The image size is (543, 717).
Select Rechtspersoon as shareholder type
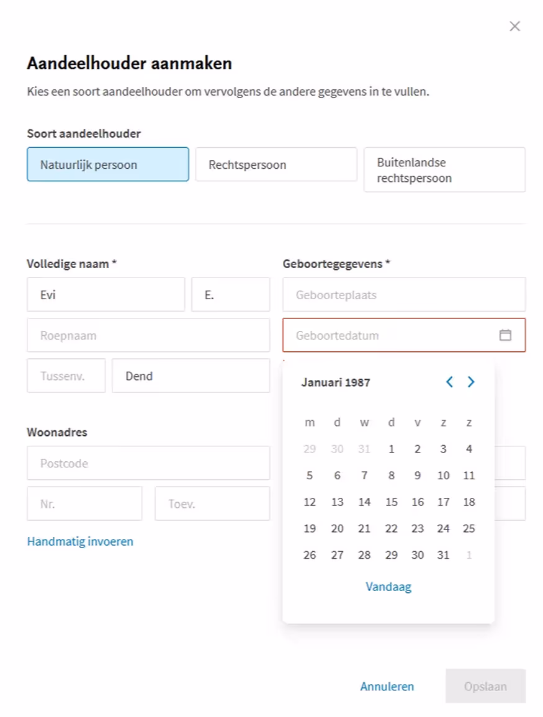276,164
